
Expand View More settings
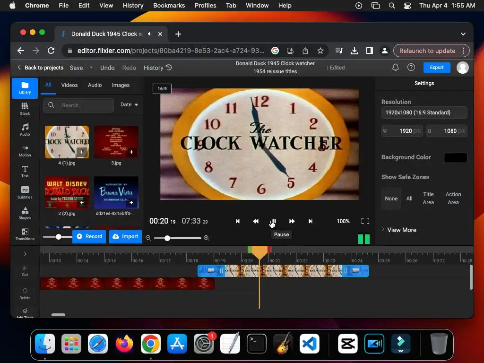pyautogui.click(x=399, y=230)
